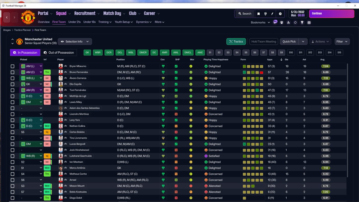Go back with the left arrow button

coord(7,17)
